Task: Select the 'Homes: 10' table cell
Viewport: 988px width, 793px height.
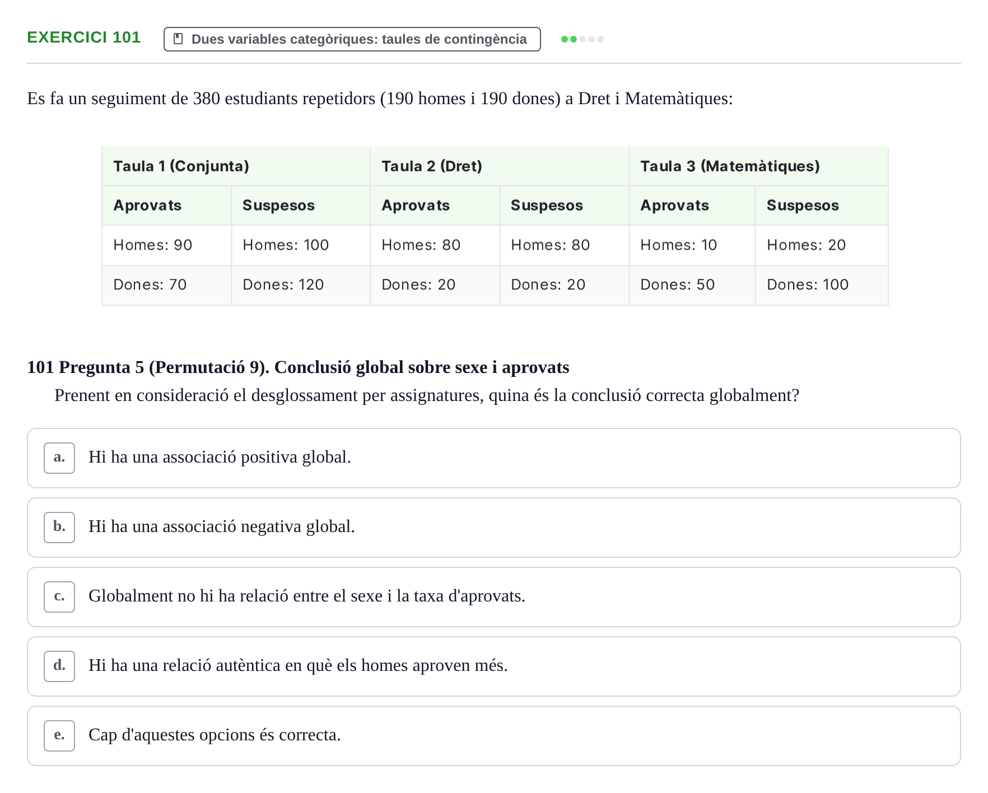Action: (x=692, y=245)
